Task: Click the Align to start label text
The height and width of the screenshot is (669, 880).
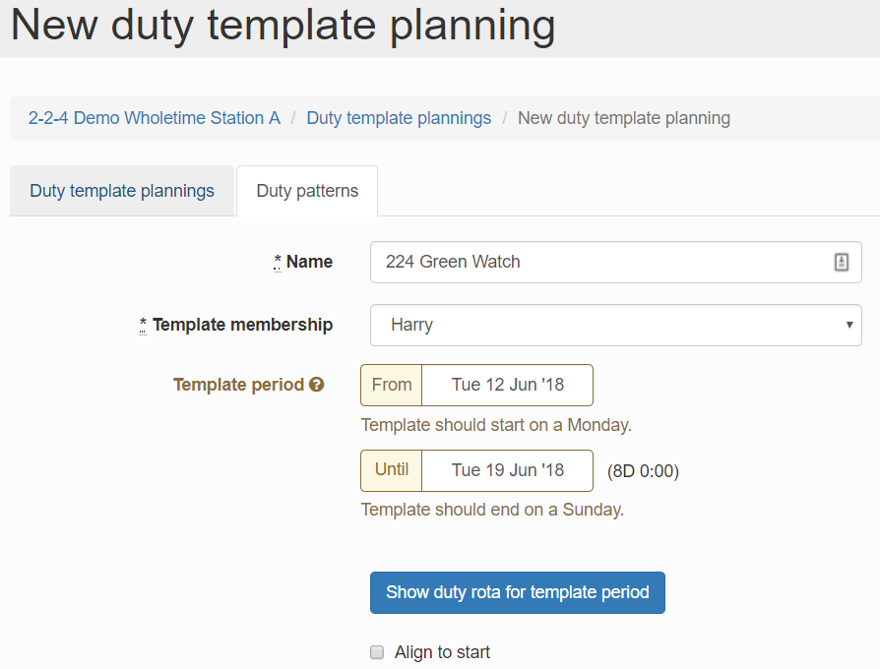Action: pyautogui.click(x=442, y=652)
